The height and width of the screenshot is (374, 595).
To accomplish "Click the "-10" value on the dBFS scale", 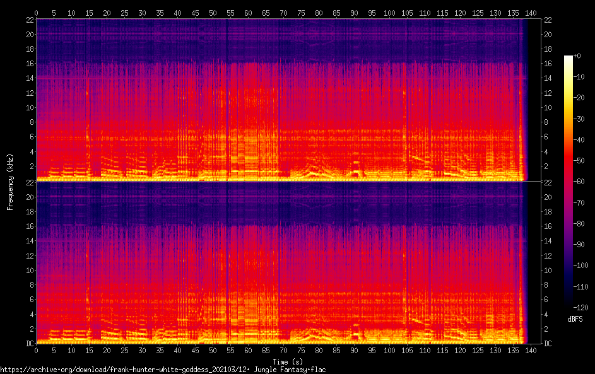I will [x=579, y=76].
